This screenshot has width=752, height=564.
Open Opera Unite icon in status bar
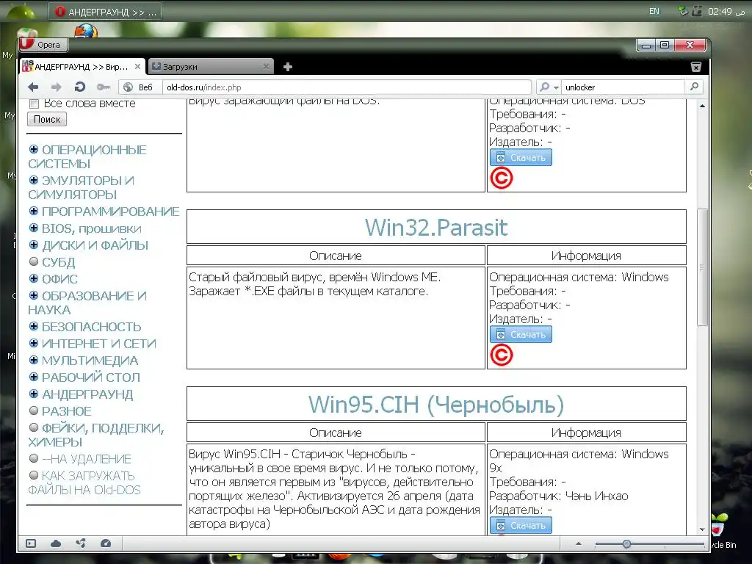click(x=81, y=543)
